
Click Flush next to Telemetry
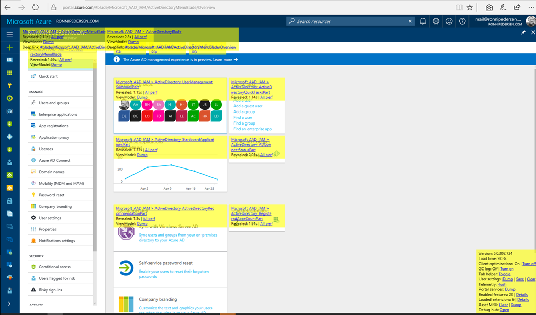click(x=502, y=284)
